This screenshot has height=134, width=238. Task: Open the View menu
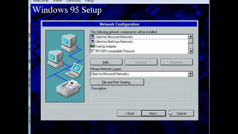(57, 1)
